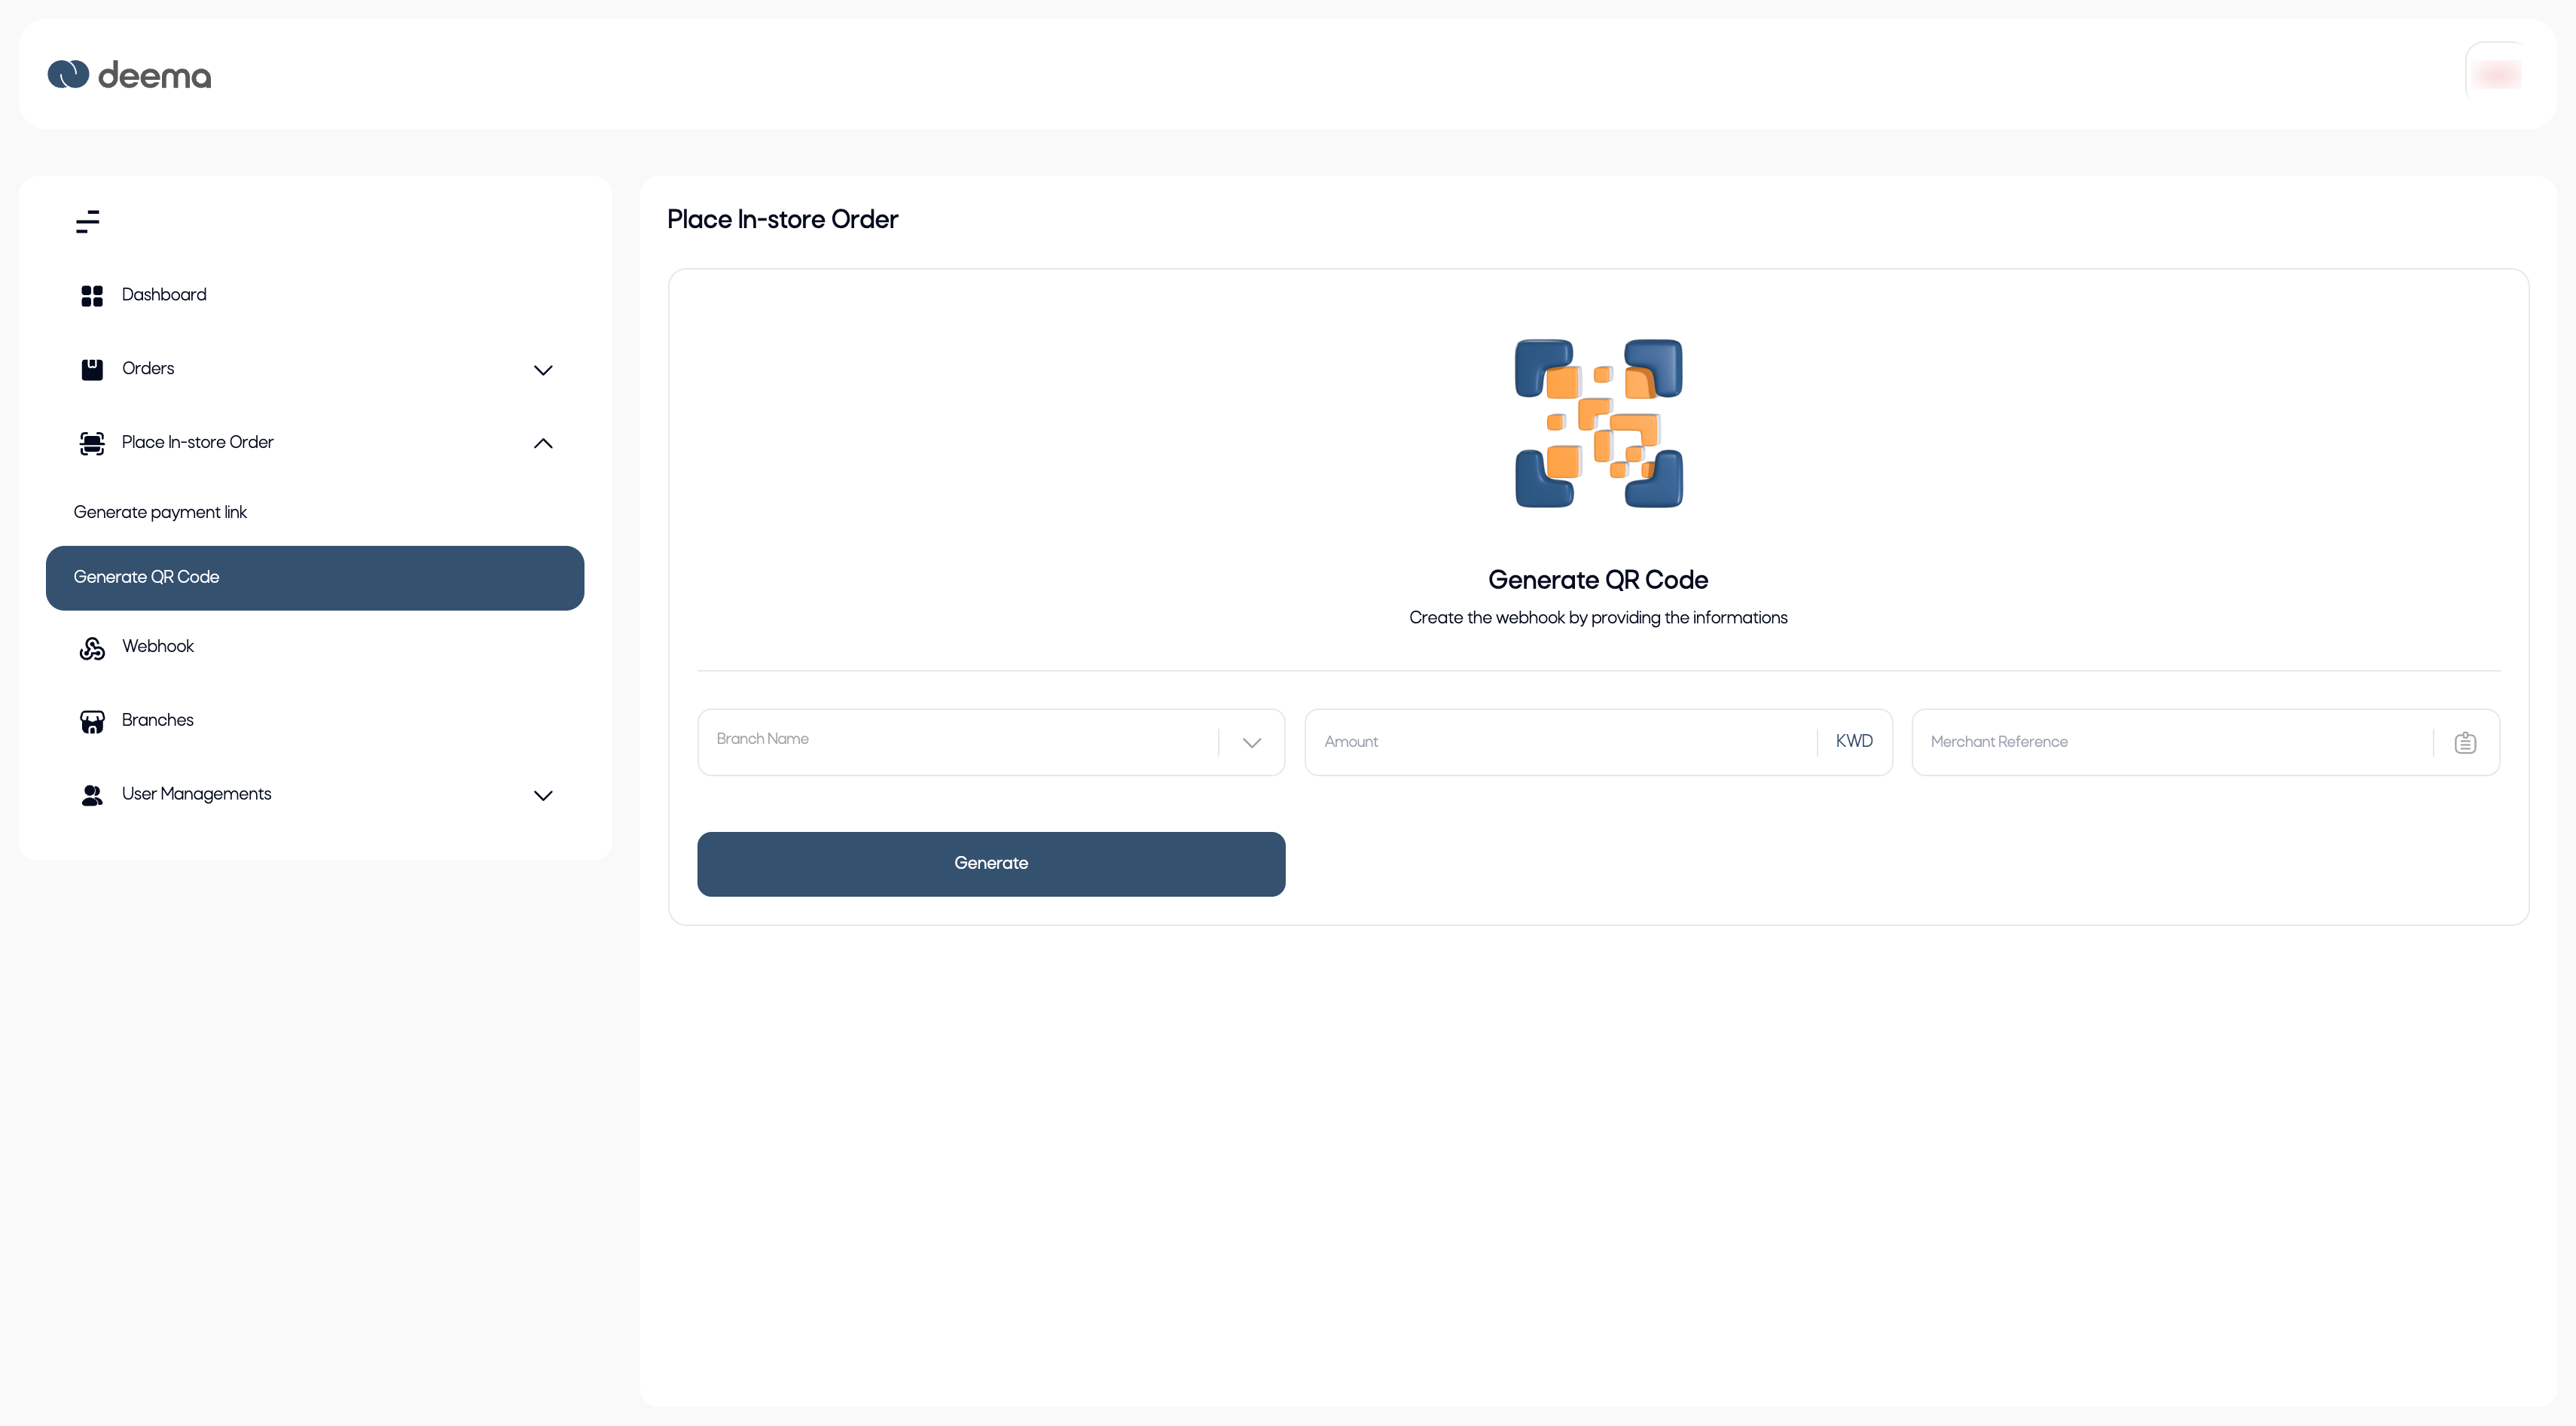
Task: Open Generate payment link submenu item
Action: pyautogui.click(x=160, y=513)
